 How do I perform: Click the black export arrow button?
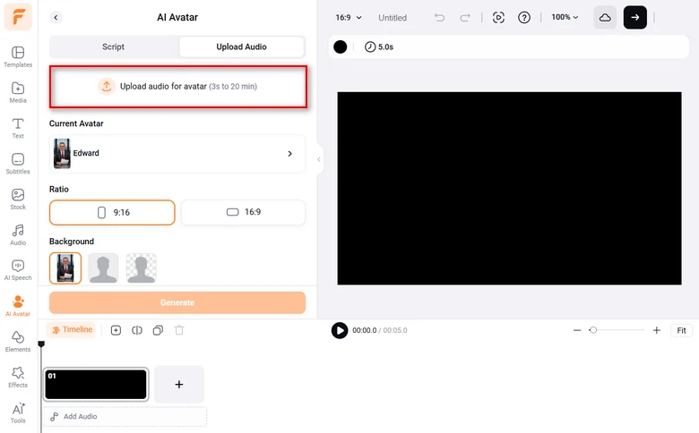click(634, 17)
